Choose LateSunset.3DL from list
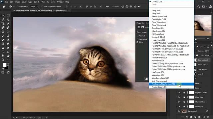Image resolution: width=213 pixels, height=119 pixels. (172, 72)
